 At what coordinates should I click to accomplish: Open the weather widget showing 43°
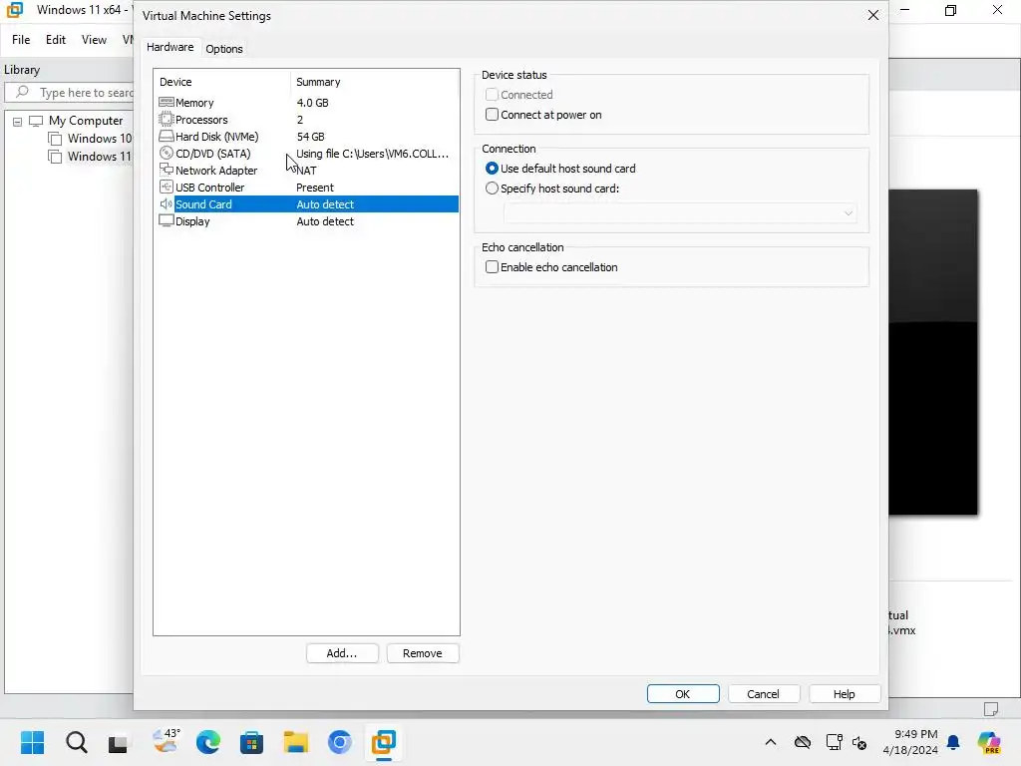166,741
